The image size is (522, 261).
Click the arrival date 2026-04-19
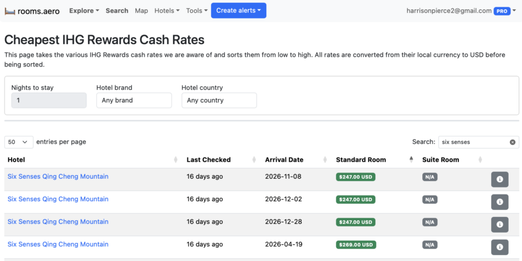click(284, 244)
